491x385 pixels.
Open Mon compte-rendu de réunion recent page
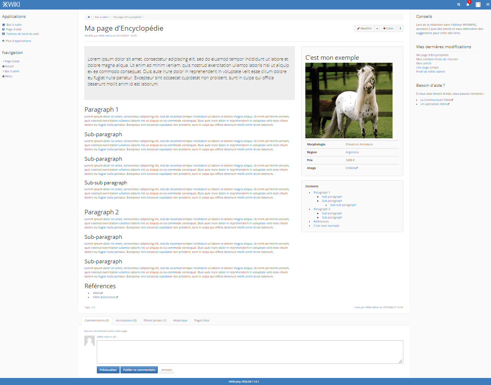click(x=437, y=59)
